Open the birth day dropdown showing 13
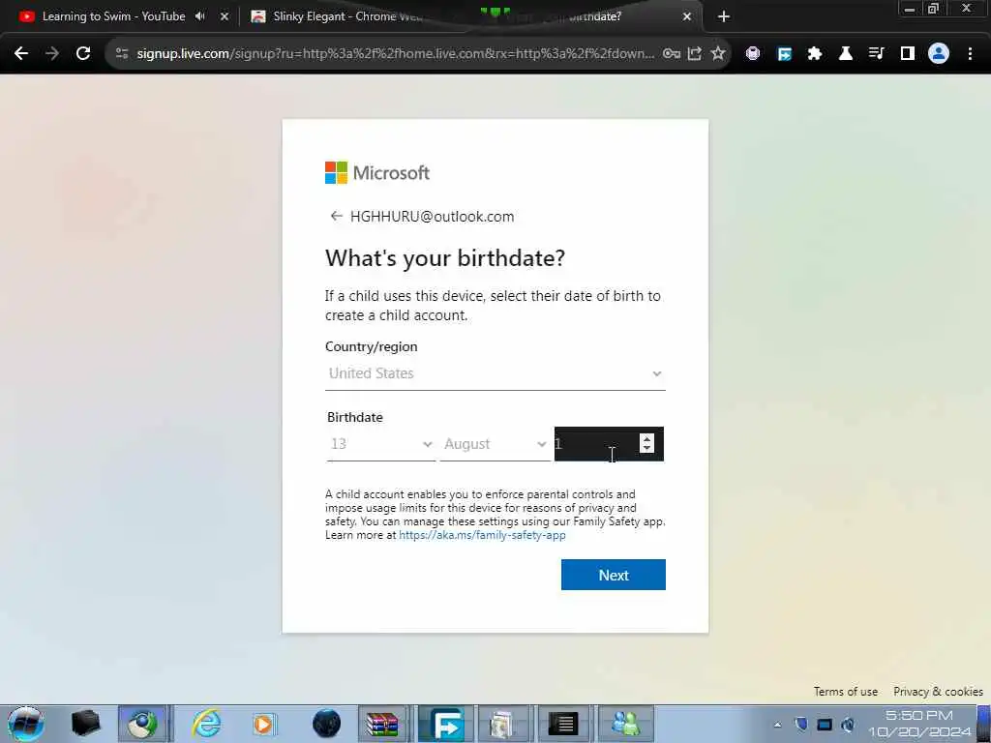This screenshot has height=743, width=991. click(381, 444)
